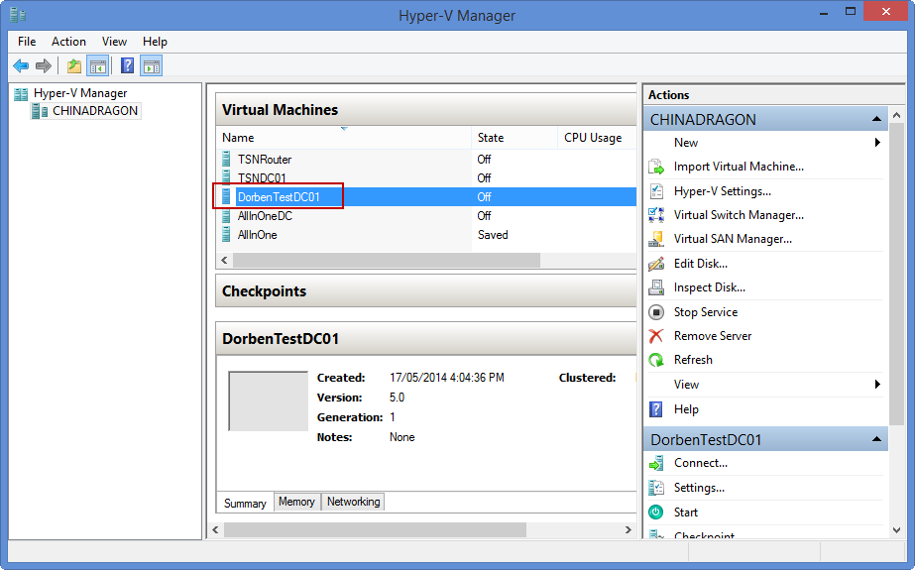Click the Hyper-V Manager tree root icon
The image size is (915, 570).
pyautogui.click(x=21, y=93)
